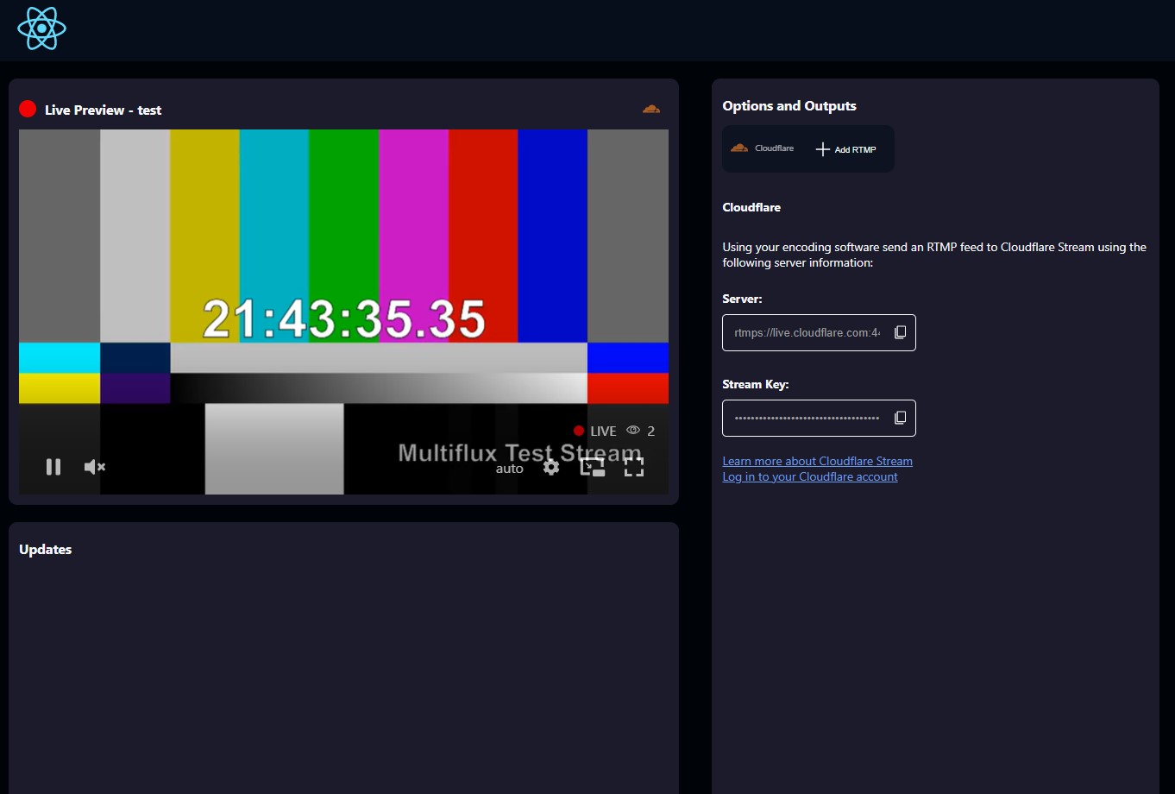Click the auto quality label
Image resolution: width=1175 pixels, height=794 pixels.
(x=510, y=469)
